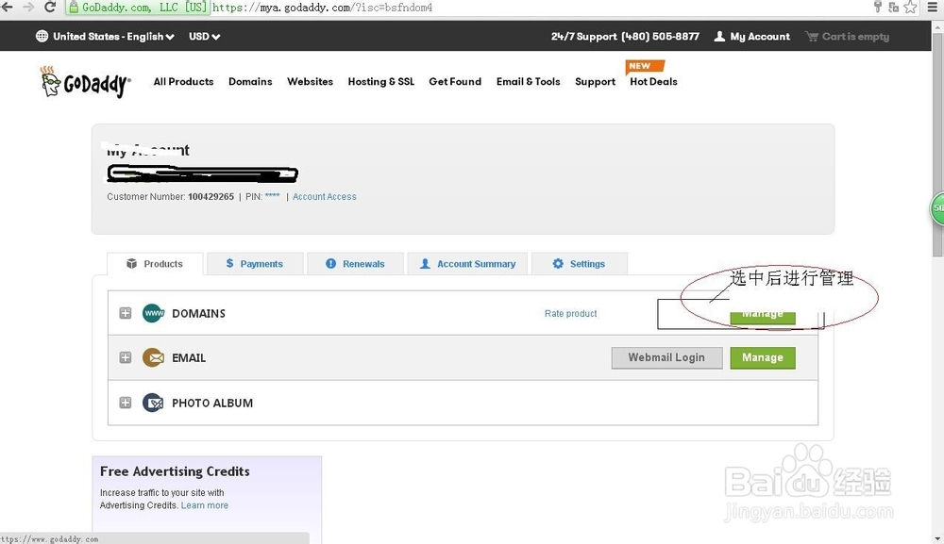Click Learn more in Advertising Credits
Image resolution: width=944 pixels, height=544 pixels.
[205, 505]
